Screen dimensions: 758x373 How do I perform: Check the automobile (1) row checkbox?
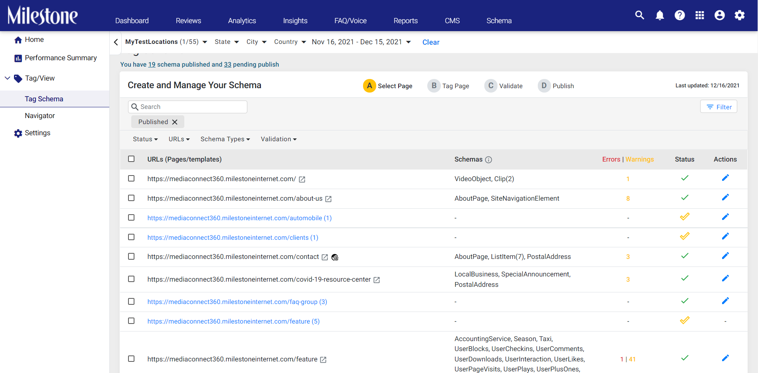click(131, 217)
